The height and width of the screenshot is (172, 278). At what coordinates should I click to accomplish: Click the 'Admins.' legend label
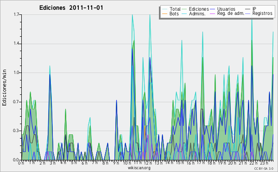(x=197, y=13)
